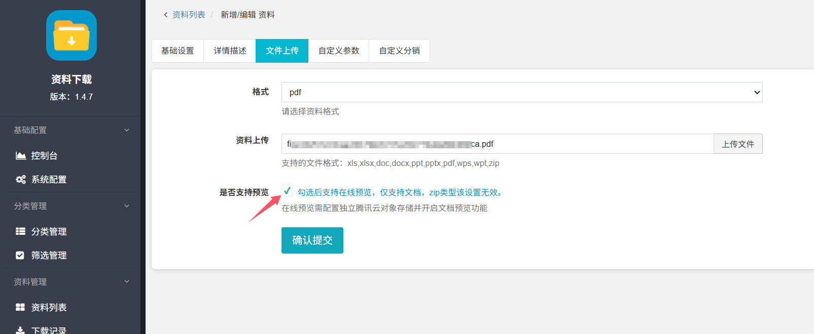Click the 资料上传 file path field
The width and height of the screenshot is (814, 334).
(x=498, y=144)
